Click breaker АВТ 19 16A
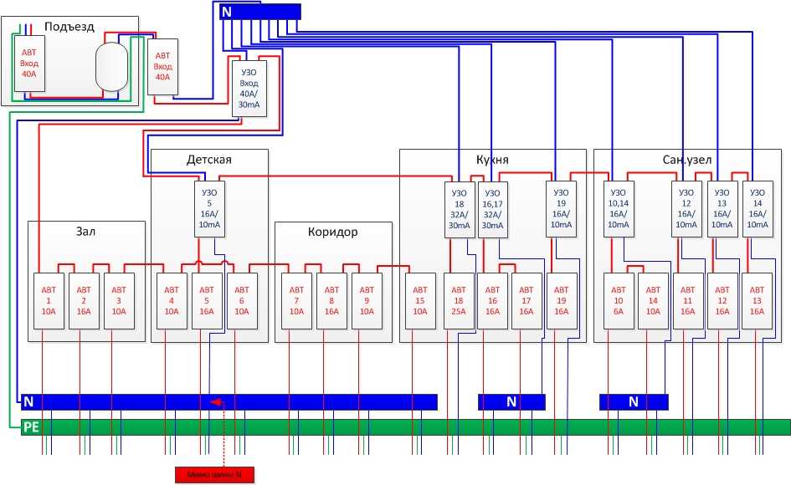 (x=562, y=301)
